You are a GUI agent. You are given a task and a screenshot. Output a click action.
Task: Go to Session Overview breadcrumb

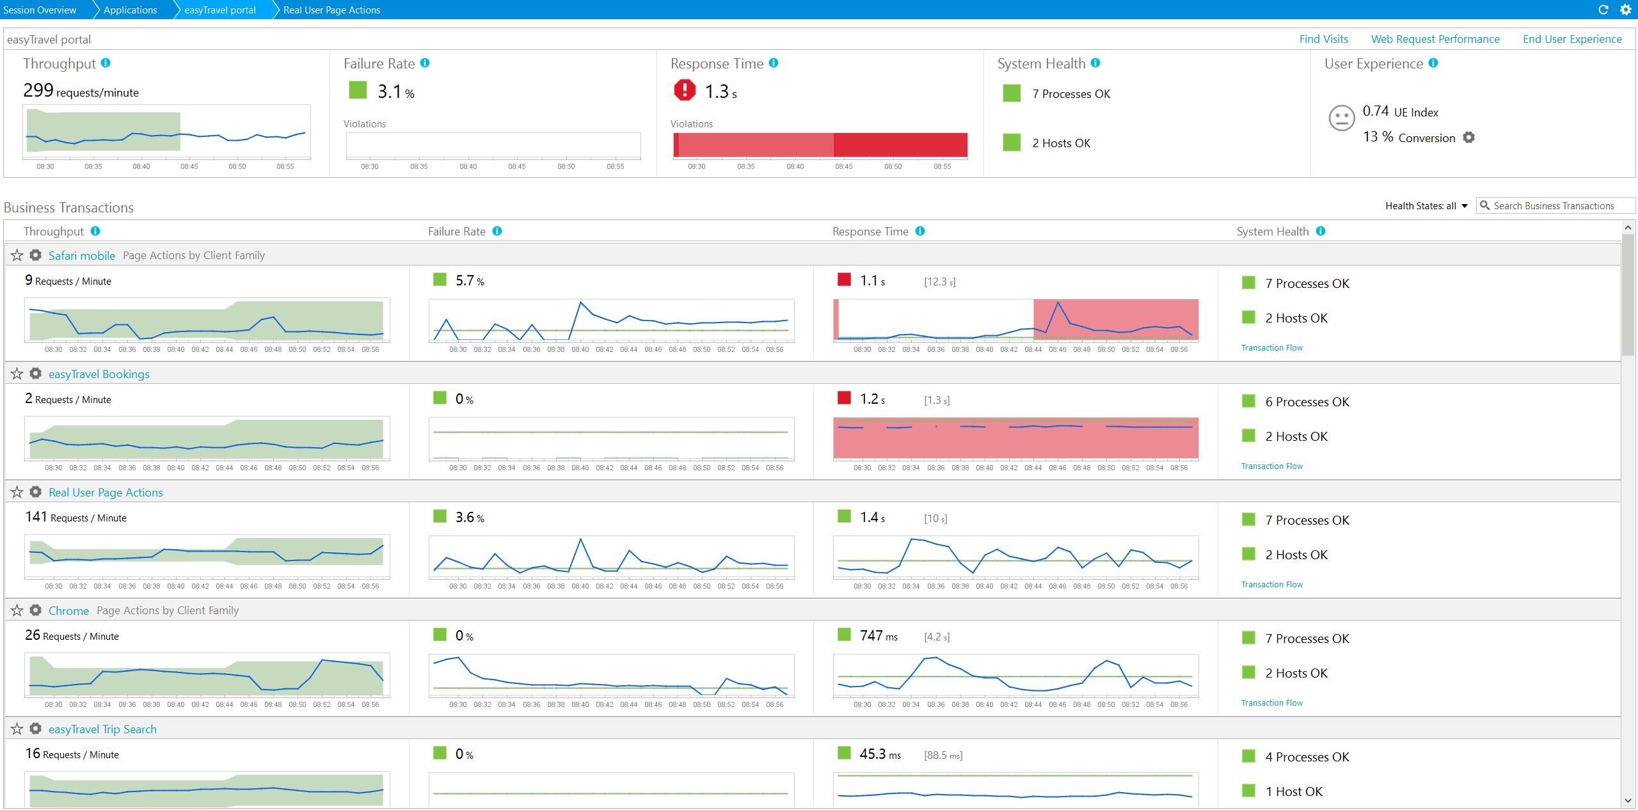(x=40, y=10)
